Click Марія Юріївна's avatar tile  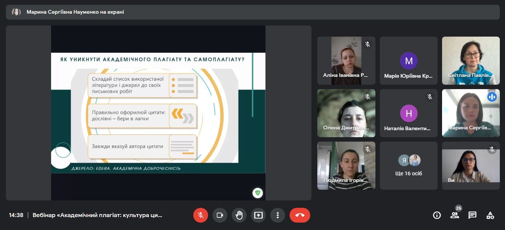[x=409, y=61]
